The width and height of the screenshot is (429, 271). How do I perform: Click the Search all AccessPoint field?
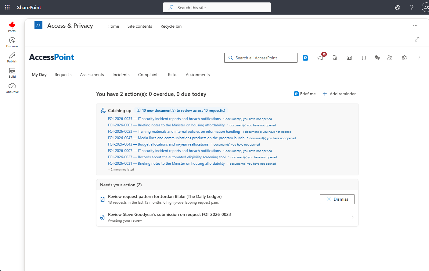pos(261,58)
